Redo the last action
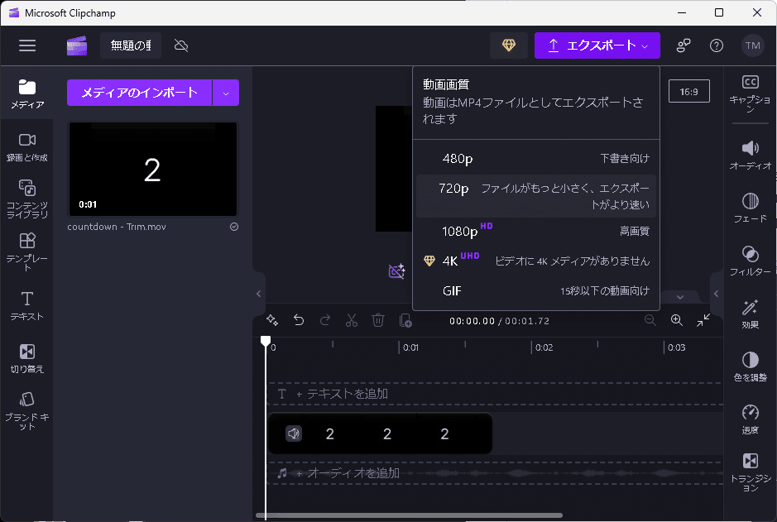The height and width of the screenshot is (522, 777). coord(325,320)
